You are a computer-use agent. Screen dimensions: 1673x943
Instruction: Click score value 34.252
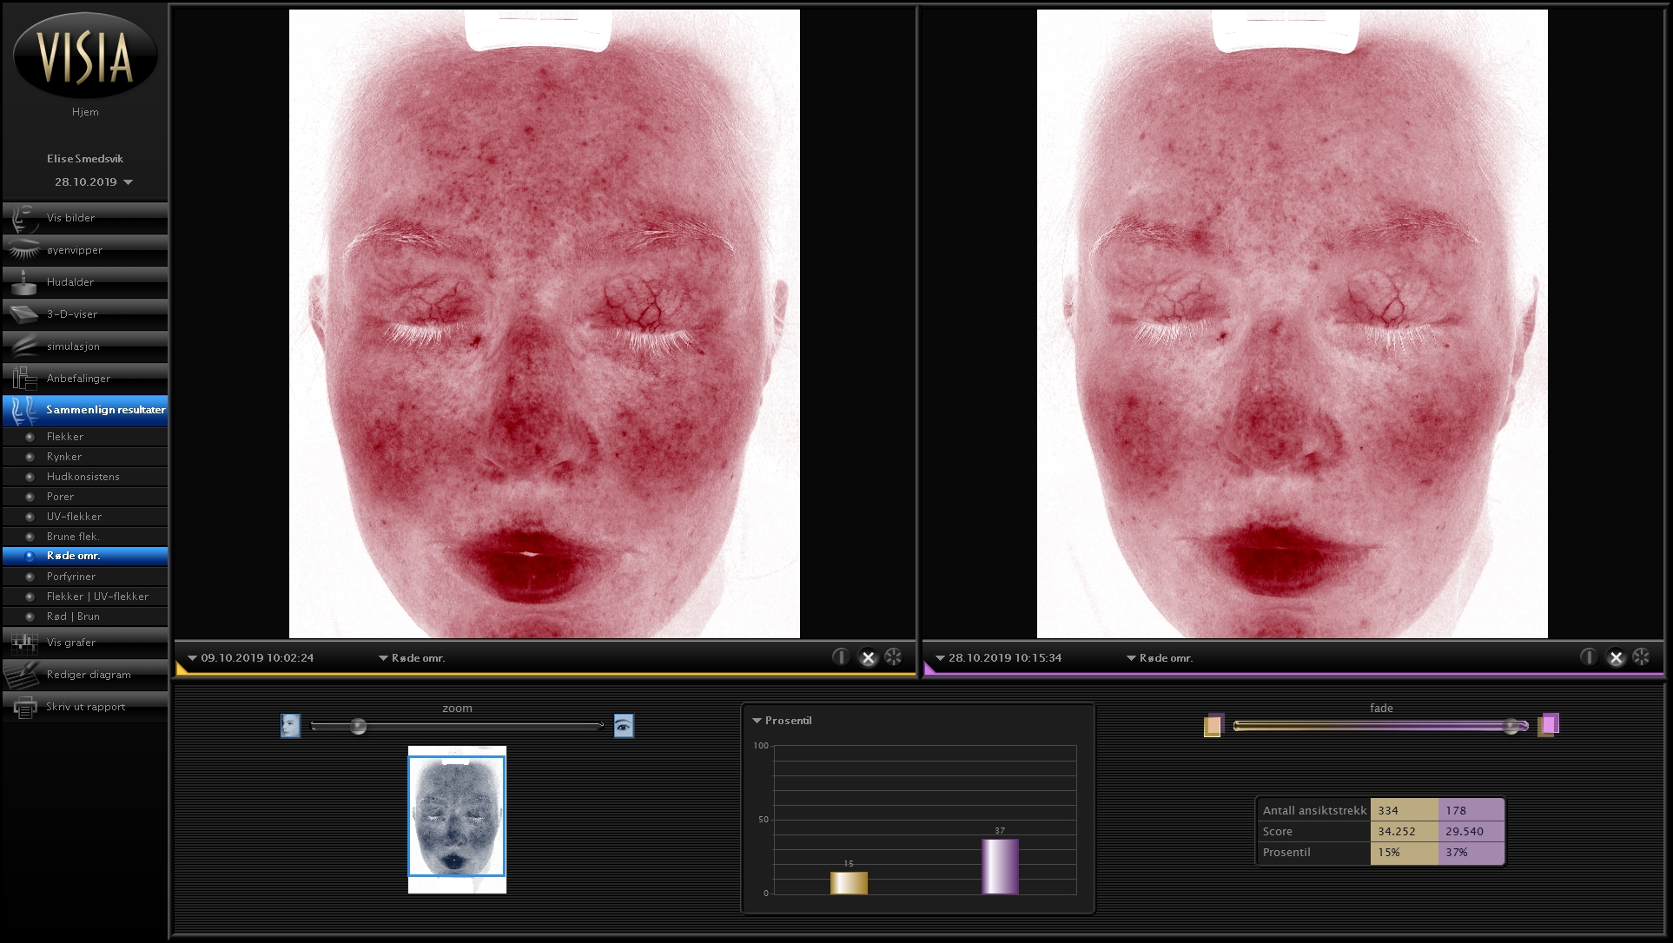1405,832
